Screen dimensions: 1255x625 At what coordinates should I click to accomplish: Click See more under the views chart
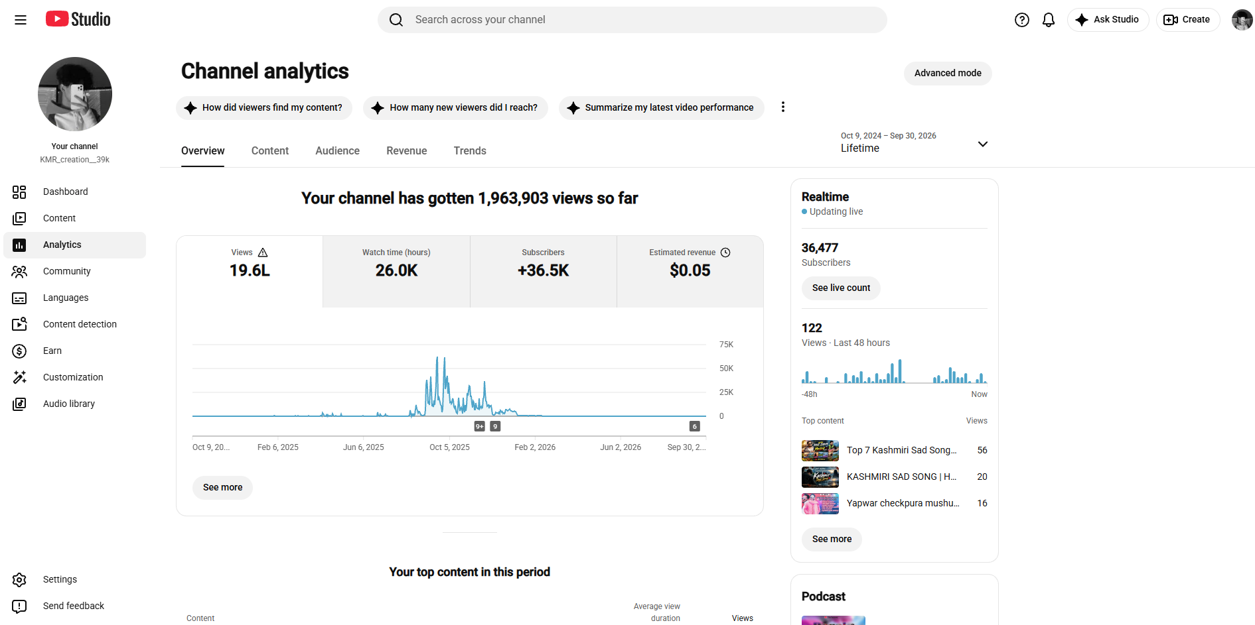(223, 487)
